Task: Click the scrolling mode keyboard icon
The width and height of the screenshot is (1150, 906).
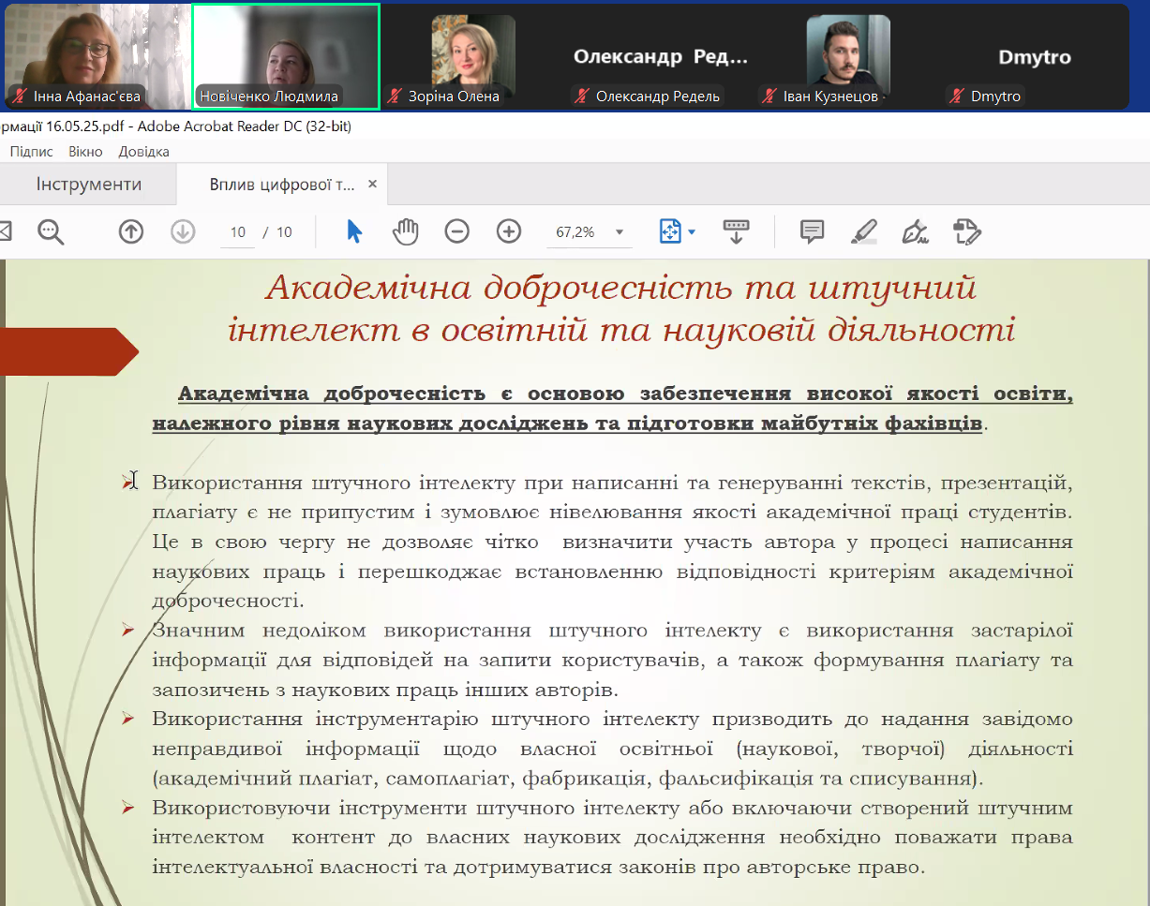Action: point(736,231)
